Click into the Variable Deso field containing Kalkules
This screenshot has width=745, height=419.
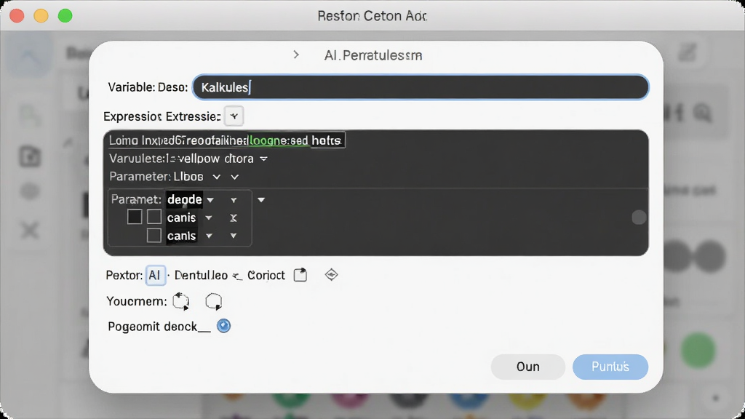tap(421, 87)
